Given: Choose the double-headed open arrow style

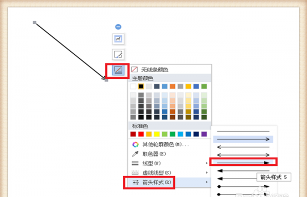Looking at the screenshot, I should (x=243, y=155).
